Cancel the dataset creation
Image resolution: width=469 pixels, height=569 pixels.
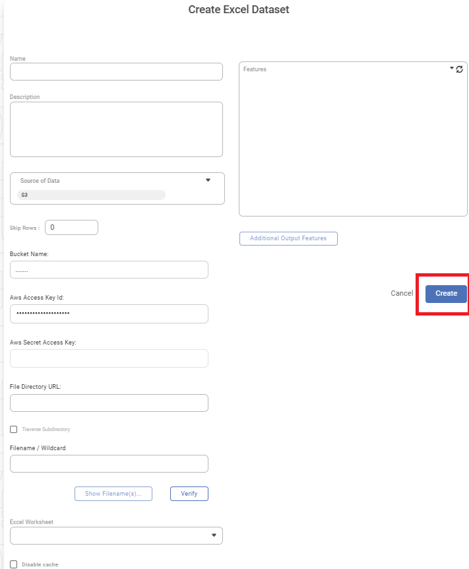coord(401,294)
